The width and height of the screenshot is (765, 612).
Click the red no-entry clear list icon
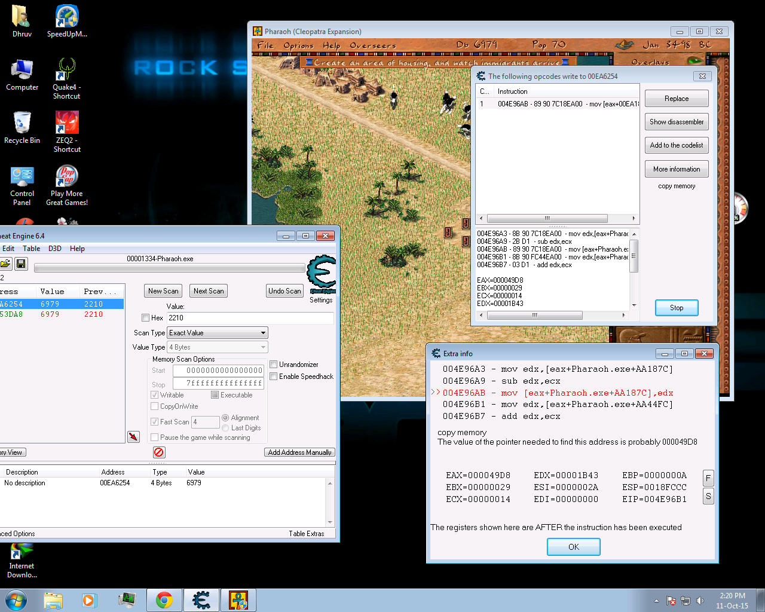point(159,452)
